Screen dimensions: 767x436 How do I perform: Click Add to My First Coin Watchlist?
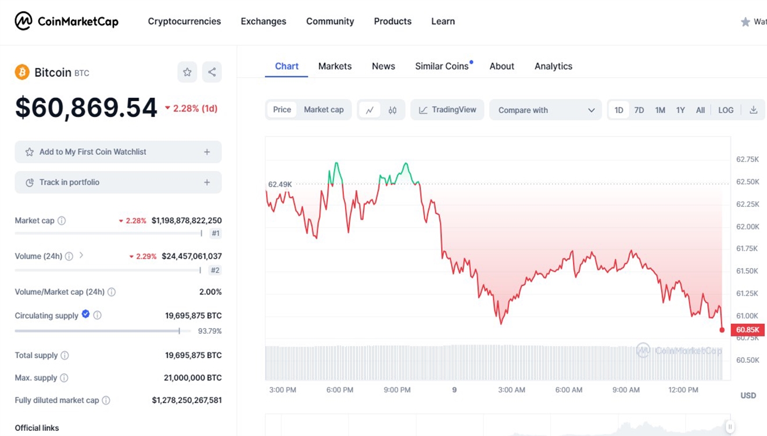(x=118, y=152)
